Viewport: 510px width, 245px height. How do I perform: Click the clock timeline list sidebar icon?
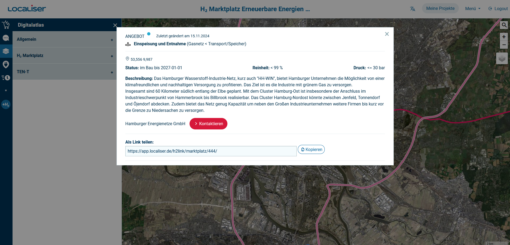(x=6, y=77)
